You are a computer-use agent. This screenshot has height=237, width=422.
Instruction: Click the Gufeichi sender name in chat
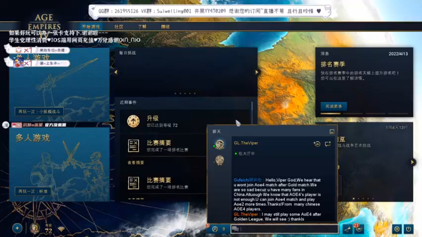(247, 180)
